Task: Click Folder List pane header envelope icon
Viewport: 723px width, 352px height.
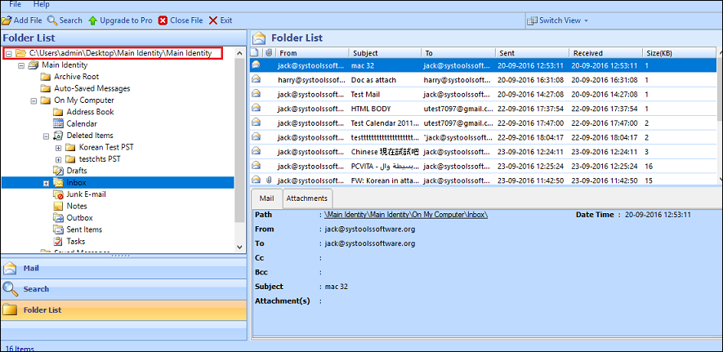Action: [x=260, y=38]
